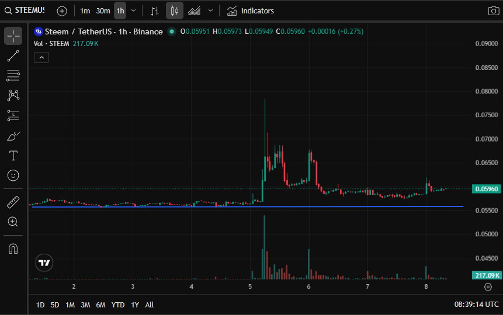This screenshot has height=315, width=503.
Task: Open the Fibonacci retracement tools
Action: tap(13, 76)
